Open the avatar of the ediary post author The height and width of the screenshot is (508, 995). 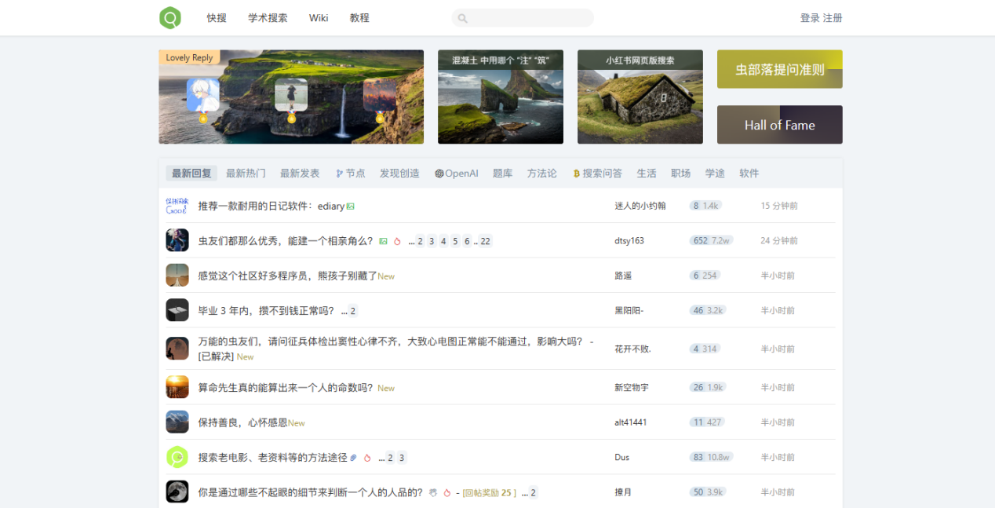point(177,206)
